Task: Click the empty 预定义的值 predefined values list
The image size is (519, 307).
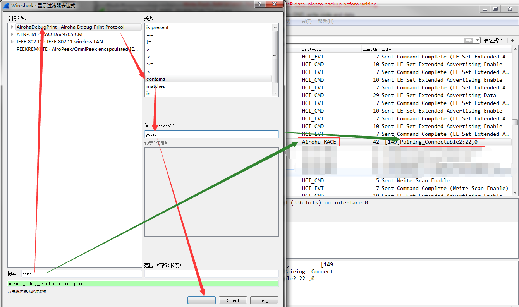Action: point(211,192)
